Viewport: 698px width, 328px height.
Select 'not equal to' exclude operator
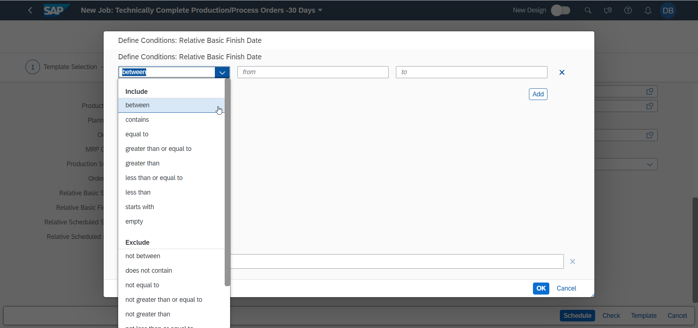click(x=171, y=285)
